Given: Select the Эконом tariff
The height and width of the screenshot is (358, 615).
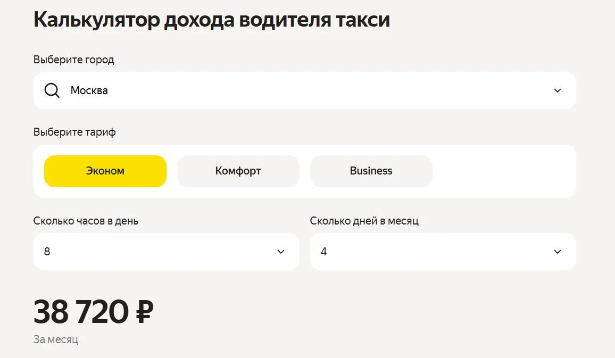Looking at the screenshot, I should [x=105, y=171].
